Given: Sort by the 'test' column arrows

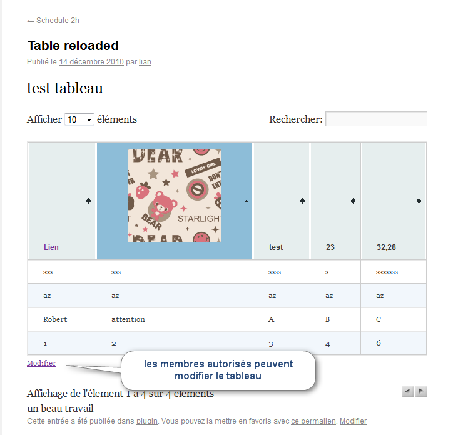Looking at the screenshot, I should pos(302,201).
